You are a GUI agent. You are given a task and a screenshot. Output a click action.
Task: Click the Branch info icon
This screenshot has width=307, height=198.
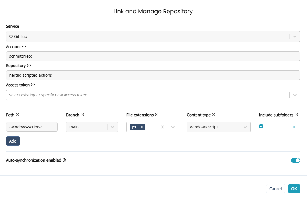tap(82, 115)
